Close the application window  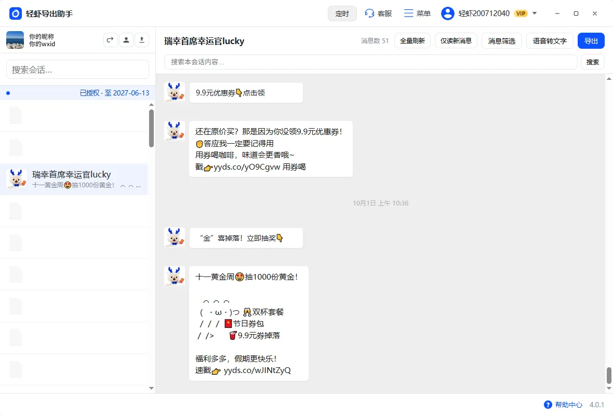(595, 13)
